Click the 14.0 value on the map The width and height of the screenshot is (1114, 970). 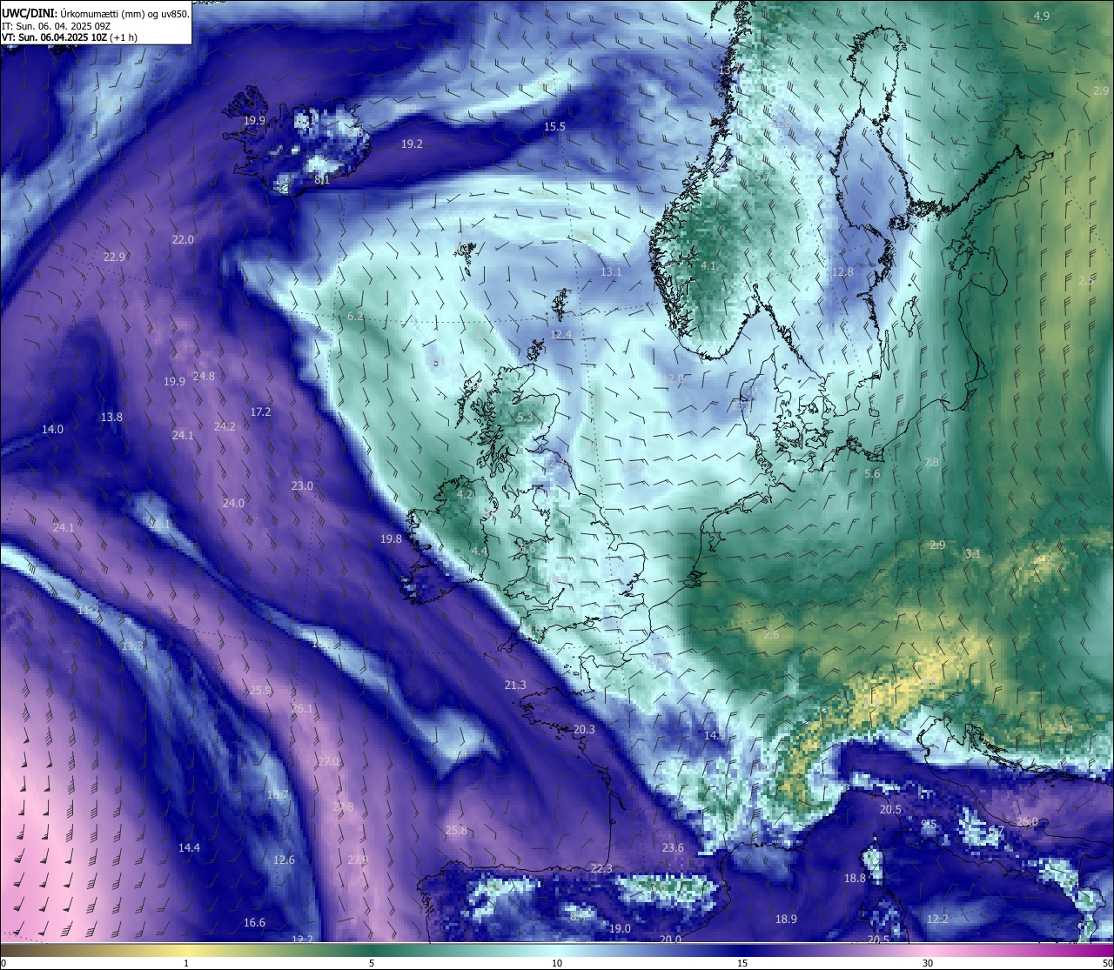pyautogui.click(x=52, y=430)
